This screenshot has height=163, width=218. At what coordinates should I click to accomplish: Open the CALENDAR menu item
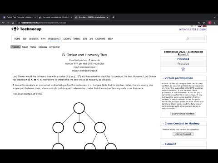click(x=100, y=39)
